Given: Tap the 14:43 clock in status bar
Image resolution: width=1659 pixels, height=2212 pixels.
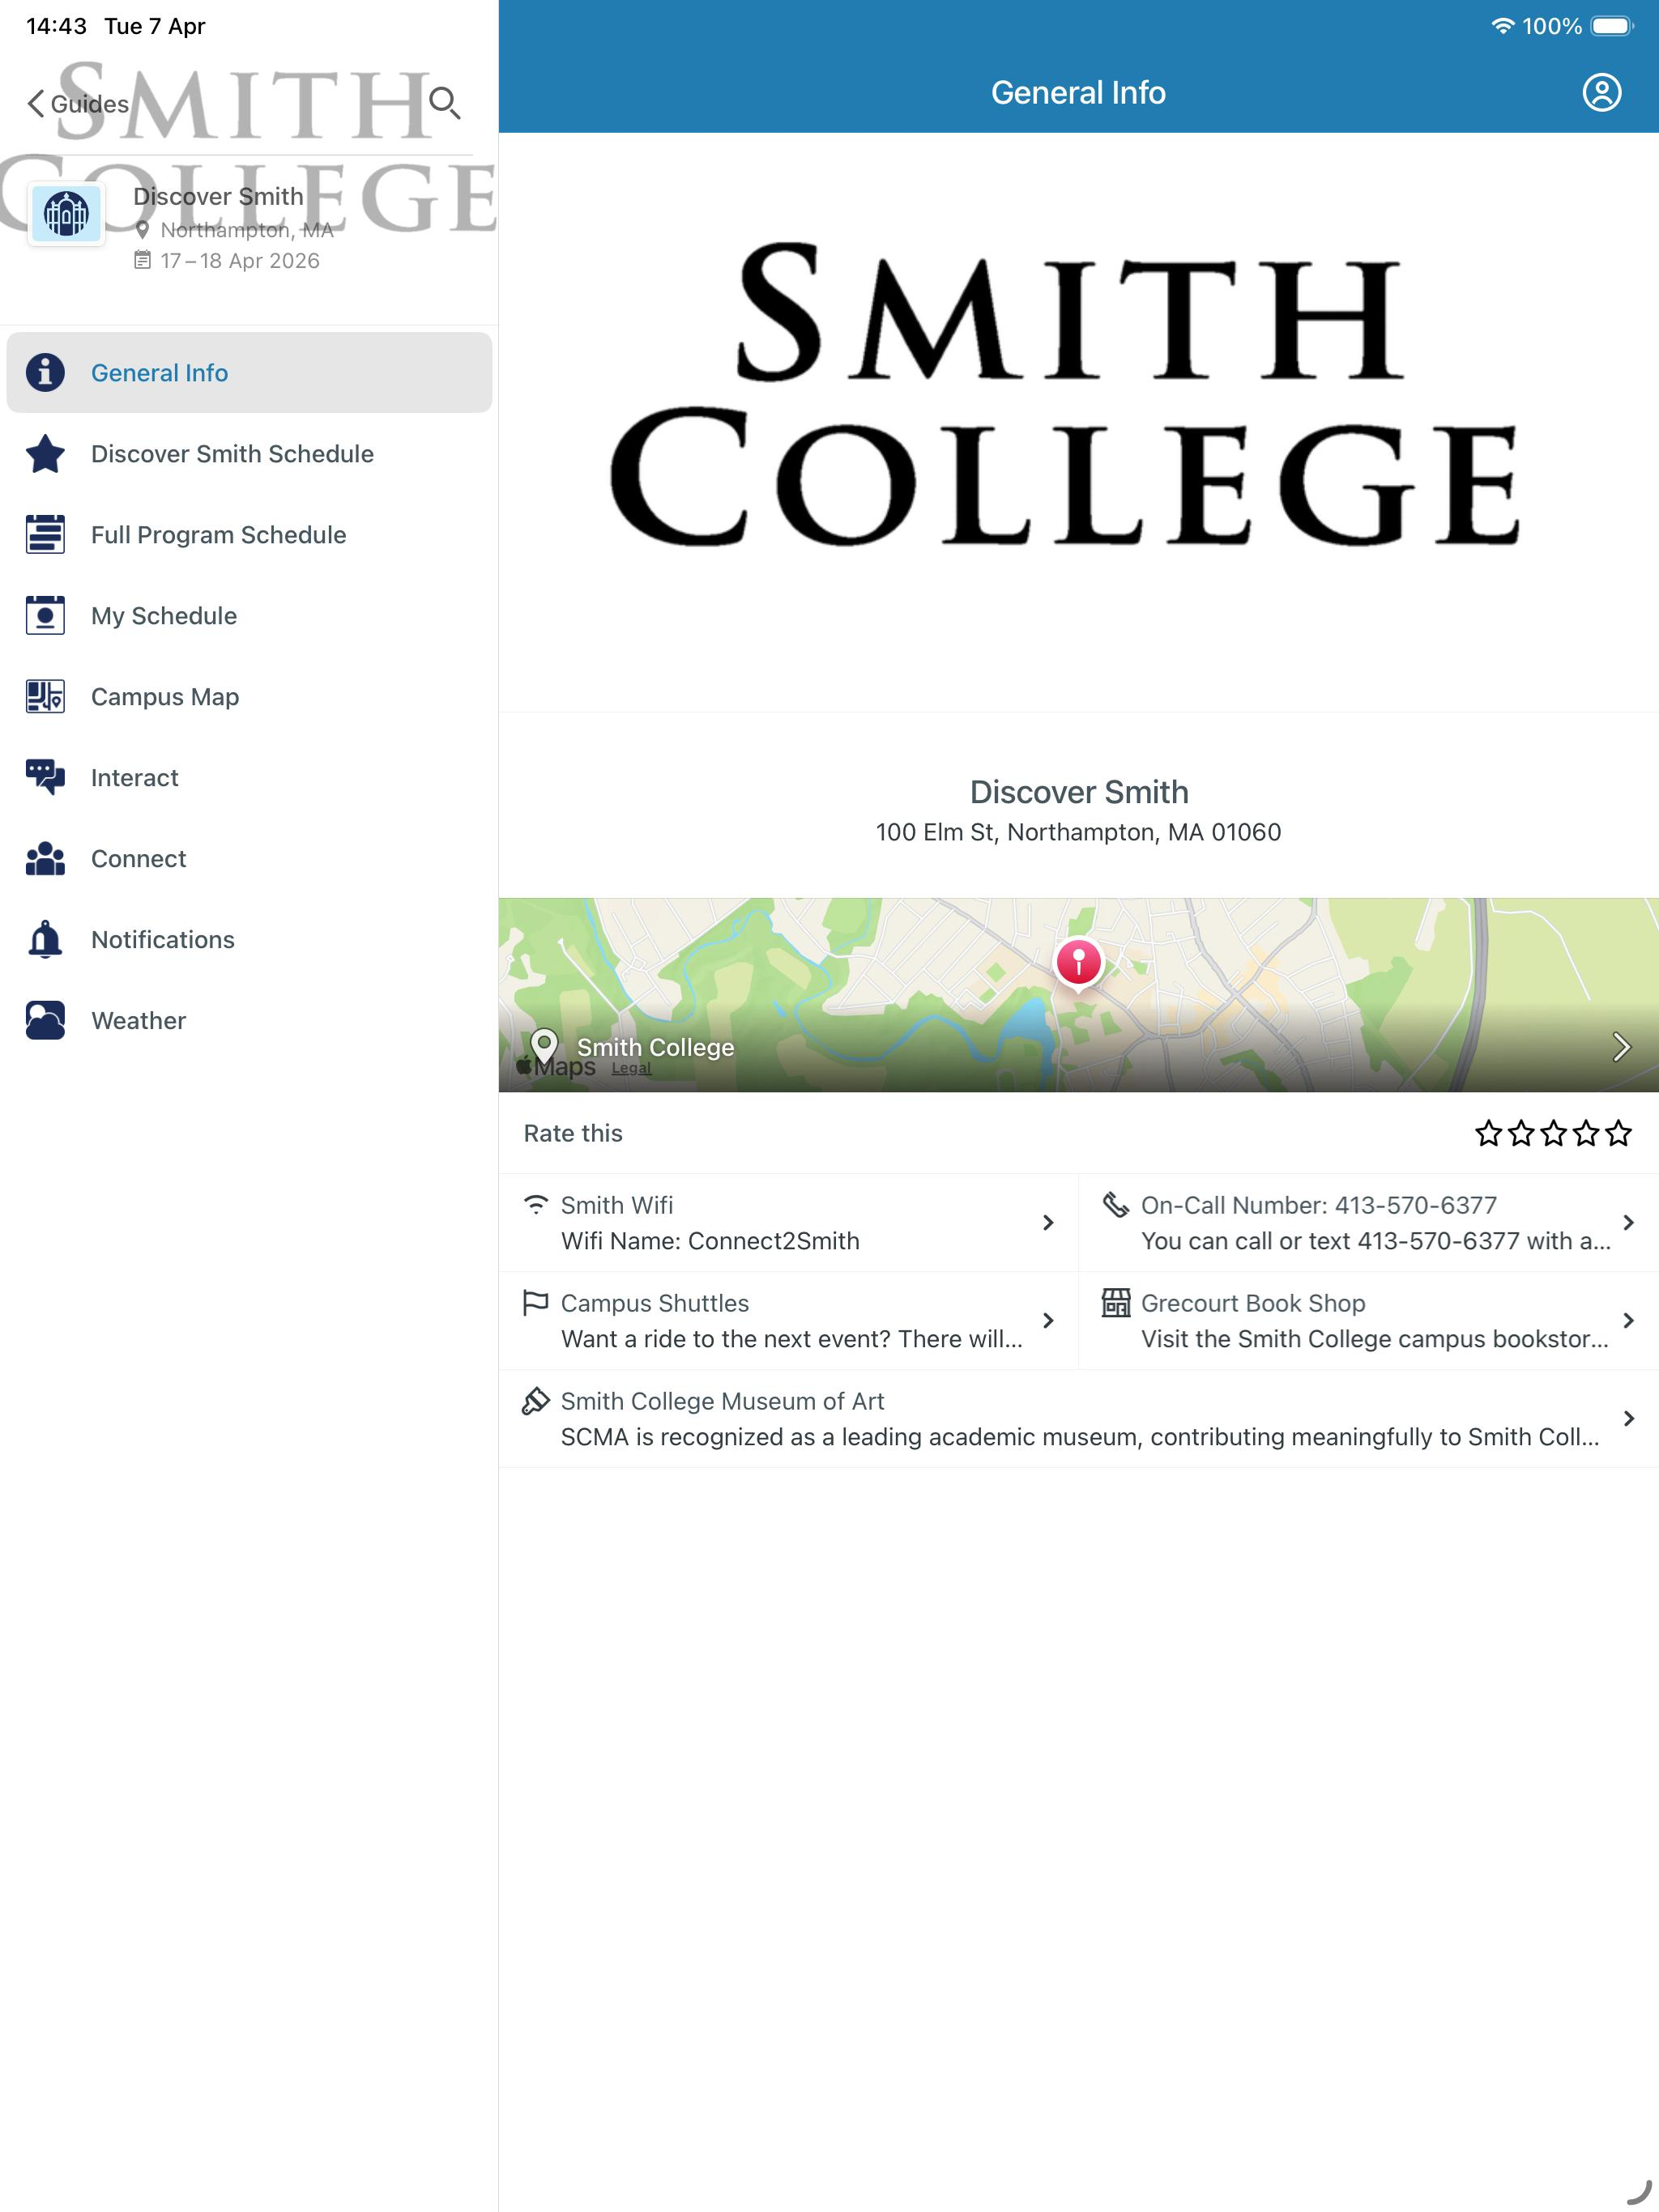Looking at the screenshot, I should [56, 26].
